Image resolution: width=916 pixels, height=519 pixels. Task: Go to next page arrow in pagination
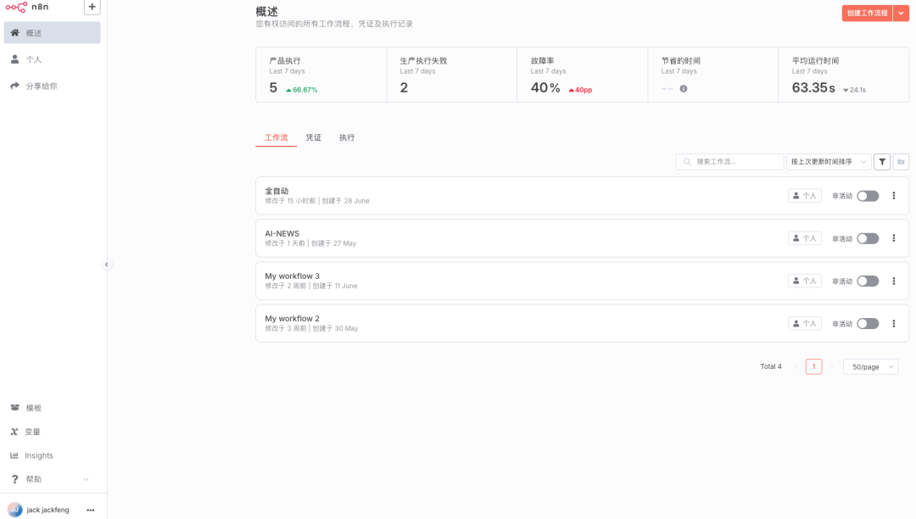[832, 366]
